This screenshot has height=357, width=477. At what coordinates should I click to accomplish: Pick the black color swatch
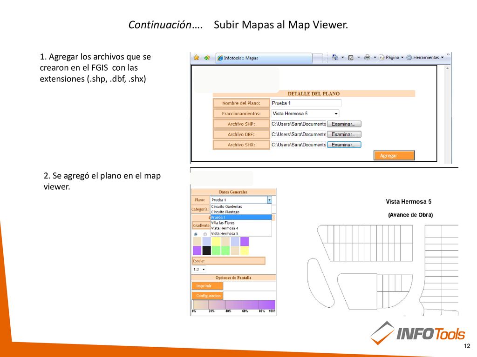(206, 251)
